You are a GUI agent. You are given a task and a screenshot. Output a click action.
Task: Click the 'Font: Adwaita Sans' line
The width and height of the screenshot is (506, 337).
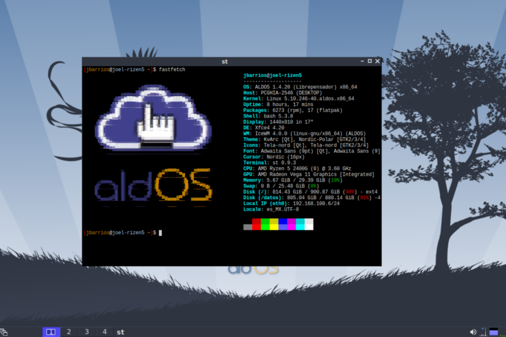[312, 151]
